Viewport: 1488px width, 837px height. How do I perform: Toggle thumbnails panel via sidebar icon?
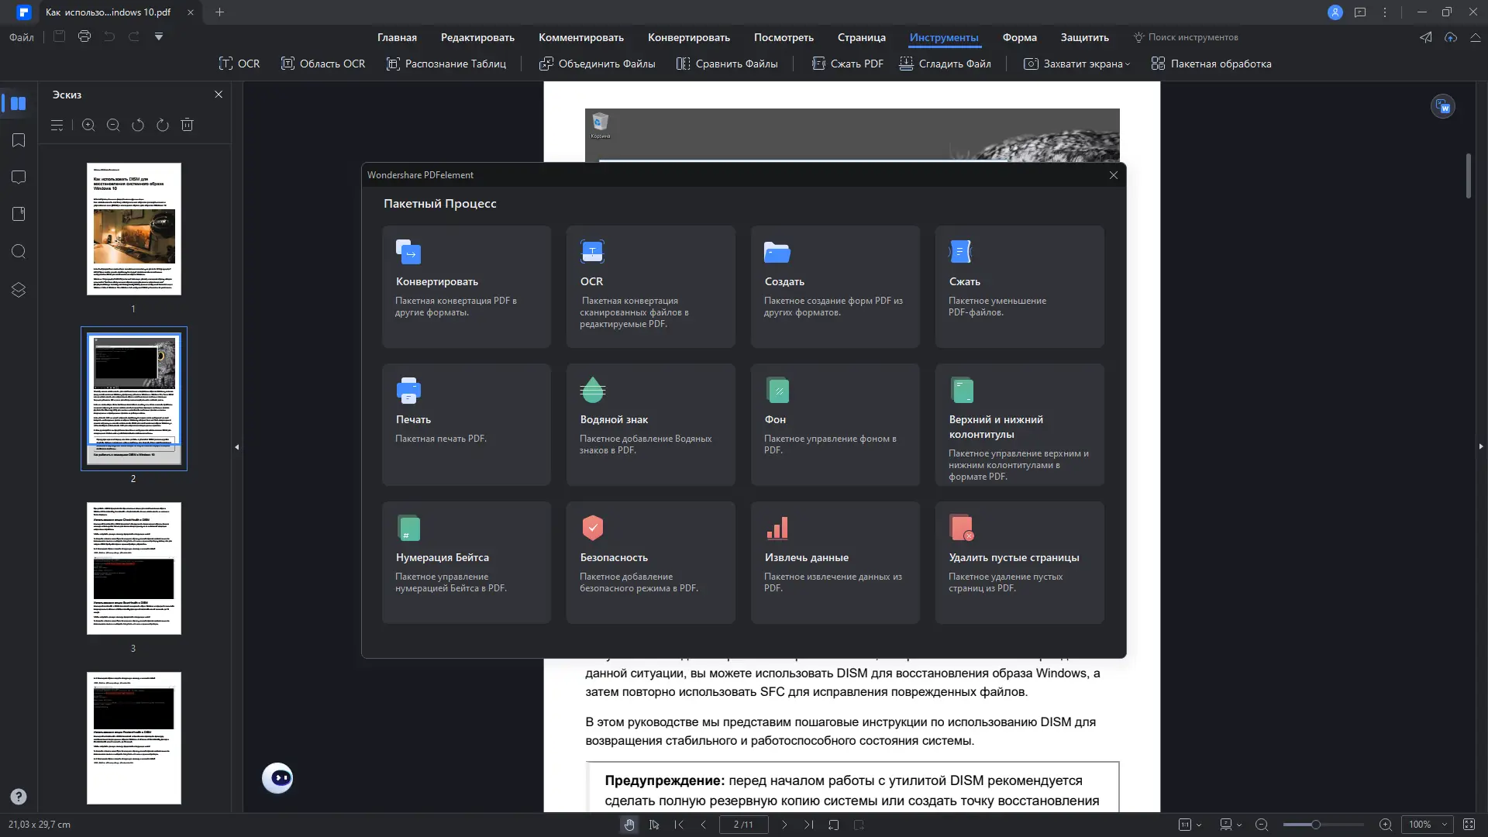[x=19, y=103]
